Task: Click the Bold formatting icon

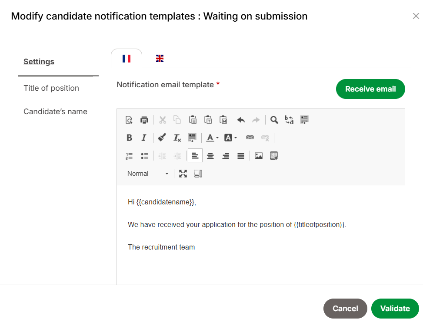Action: [x=129, y=138]
